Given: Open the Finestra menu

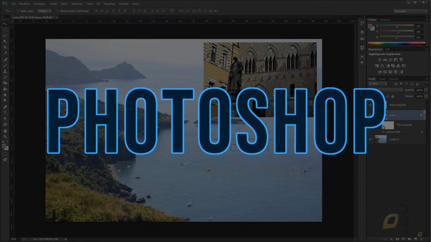Looking at the screenshot, I should [x=124, y=4].
